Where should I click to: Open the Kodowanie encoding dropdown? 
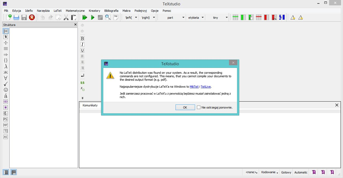(x=270, y=172)
